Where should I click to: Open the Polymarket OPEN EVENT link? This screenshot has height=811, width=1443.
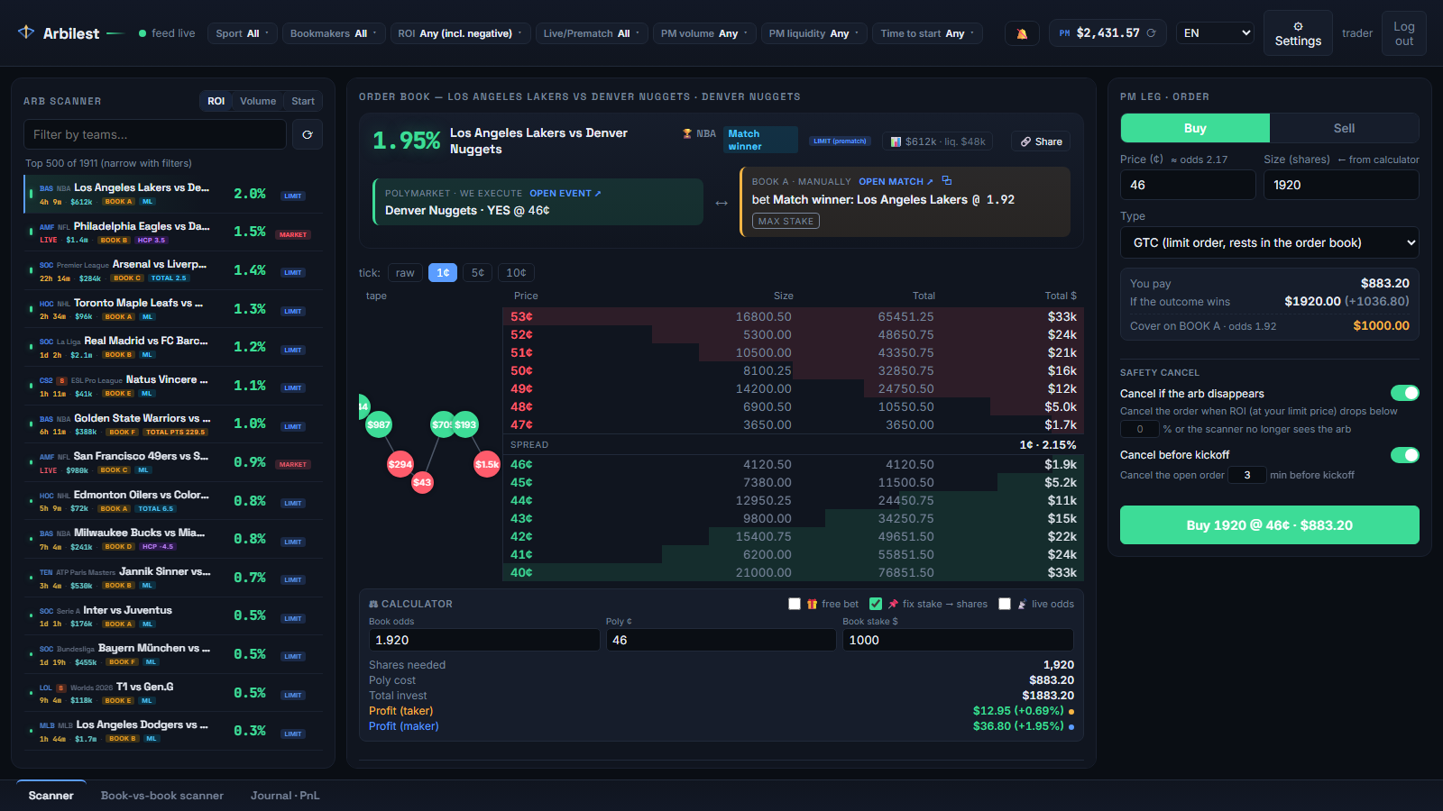tap(565, 193)
